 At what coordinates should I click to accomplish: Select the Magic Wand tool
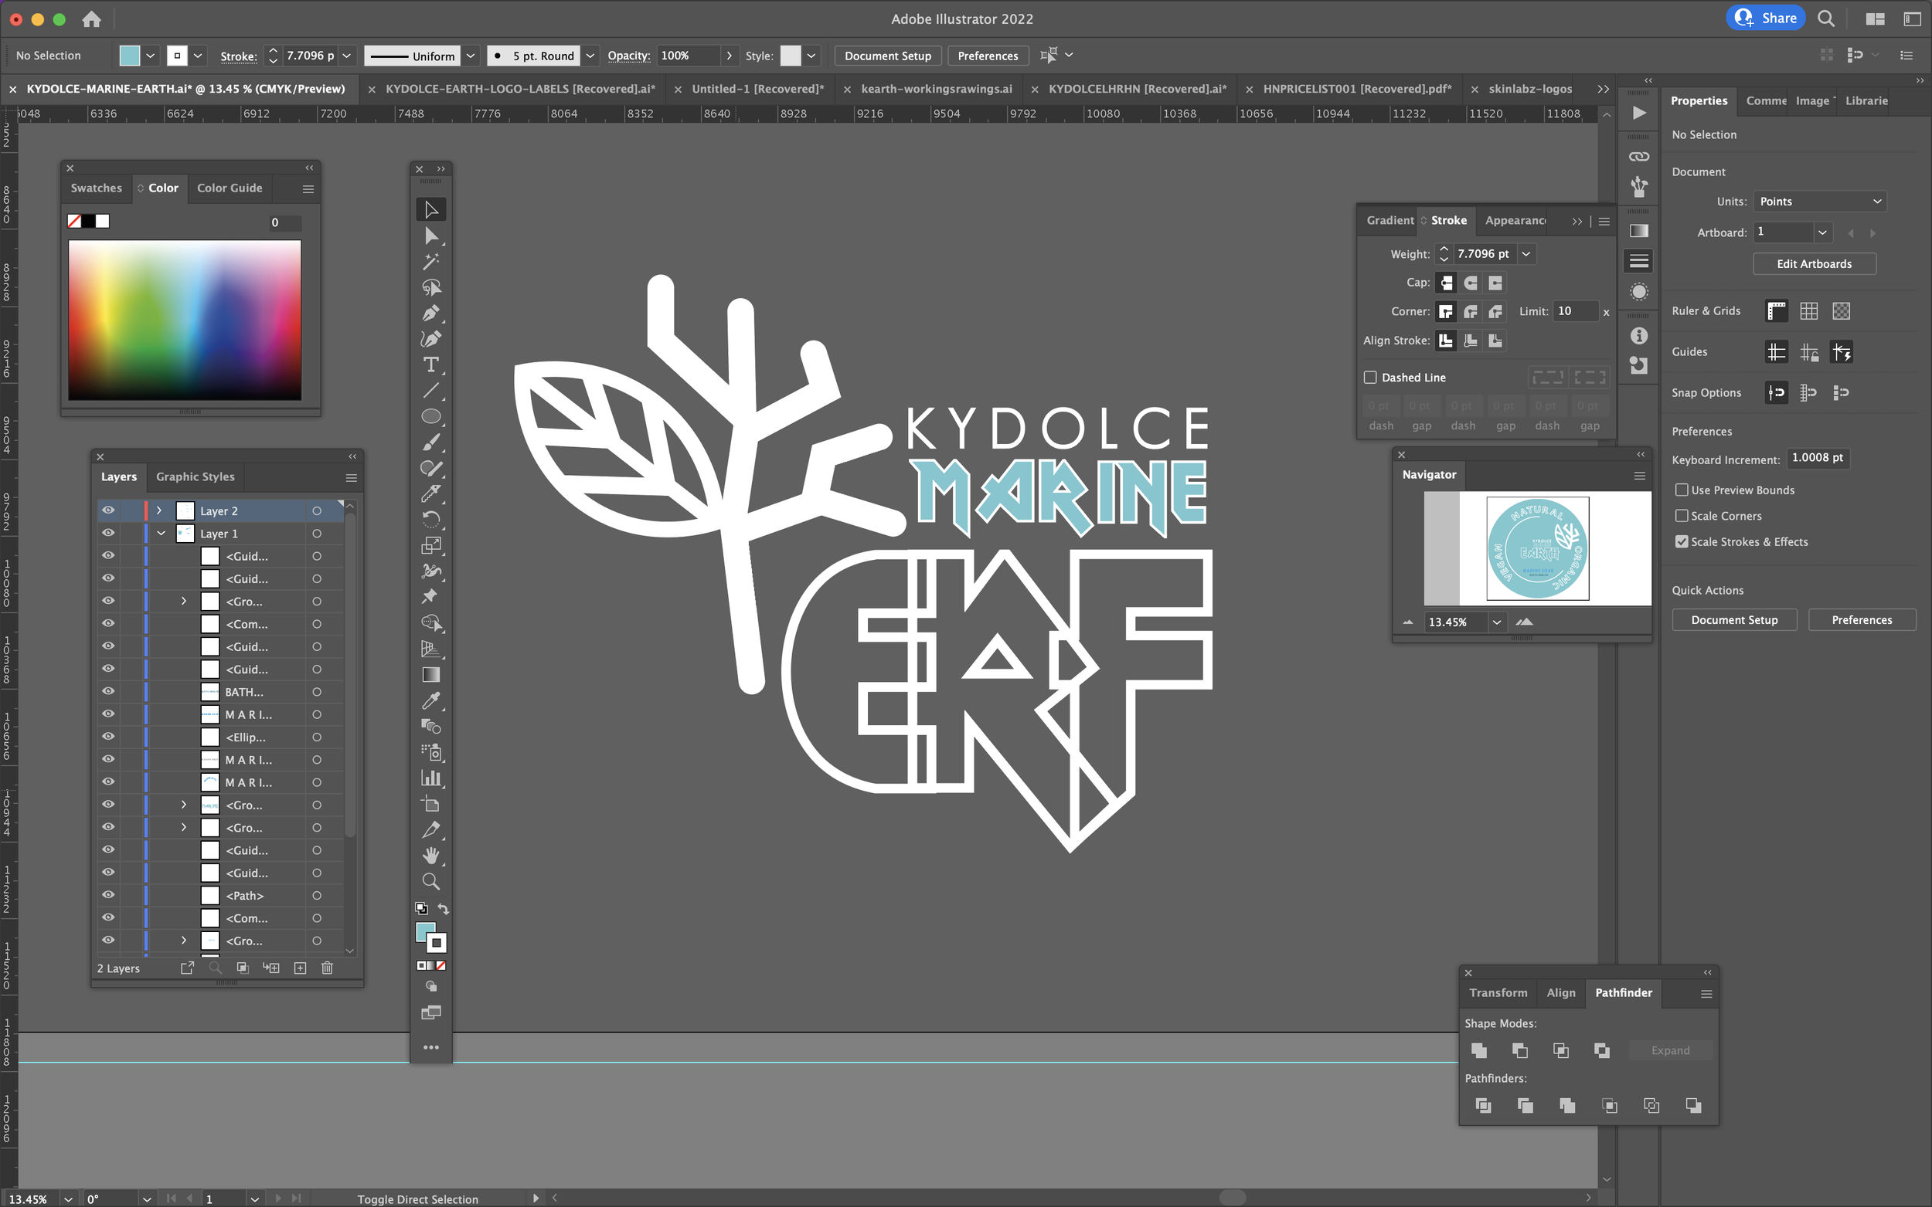(x=430, y=261)
